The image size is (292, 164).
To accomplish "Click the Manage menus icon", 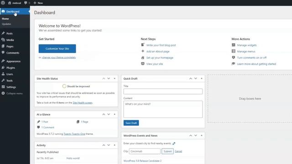I will click(x=233, y=51).
